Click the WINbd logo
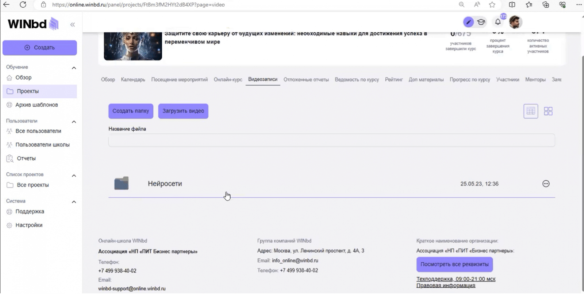This screenshot has width=584, height=294. point(33,24)
